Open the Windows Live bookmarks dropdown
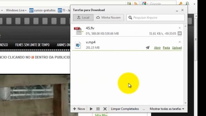Screen dimensions: 206x116 coord(16,10)
